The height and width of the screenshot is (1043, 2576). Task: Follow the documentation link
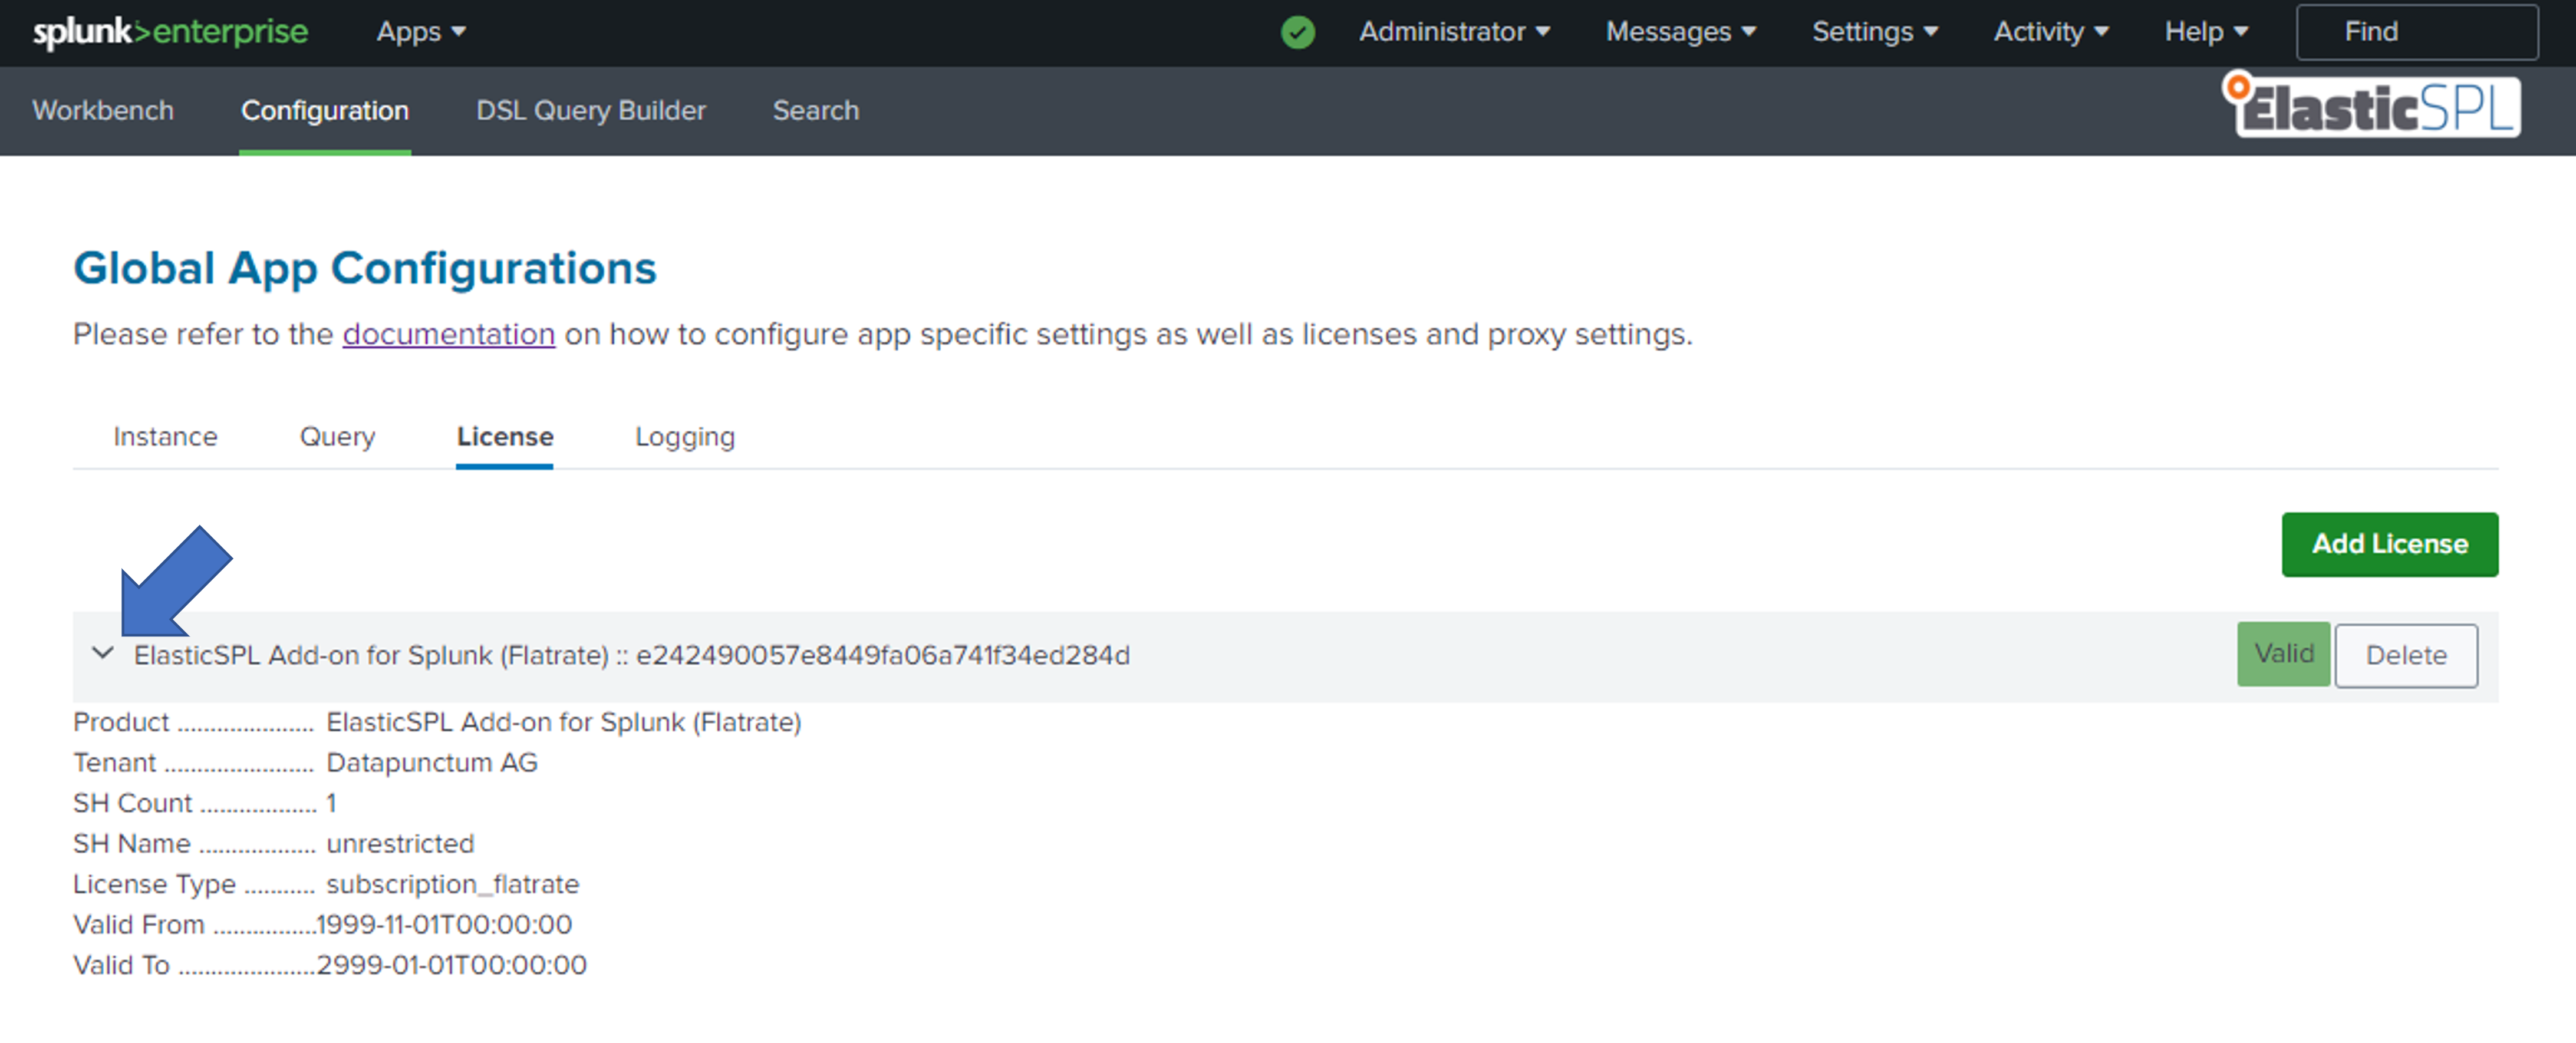[448, 334]
